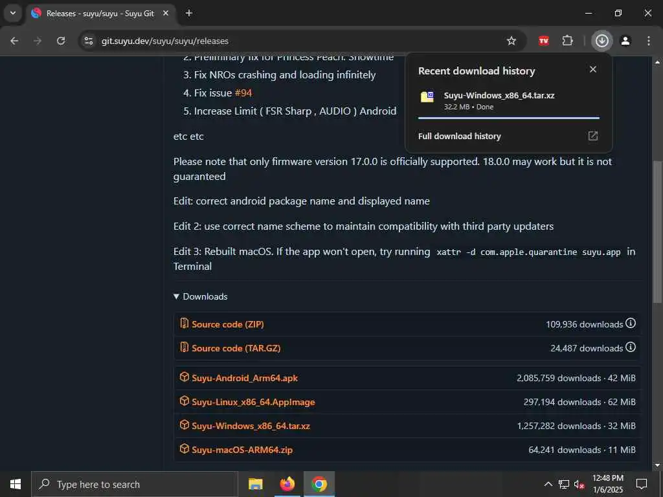Click the archive icon beside Source code (TAR.GZ)
The image size is (663, 497).
(x=185, y=348)
